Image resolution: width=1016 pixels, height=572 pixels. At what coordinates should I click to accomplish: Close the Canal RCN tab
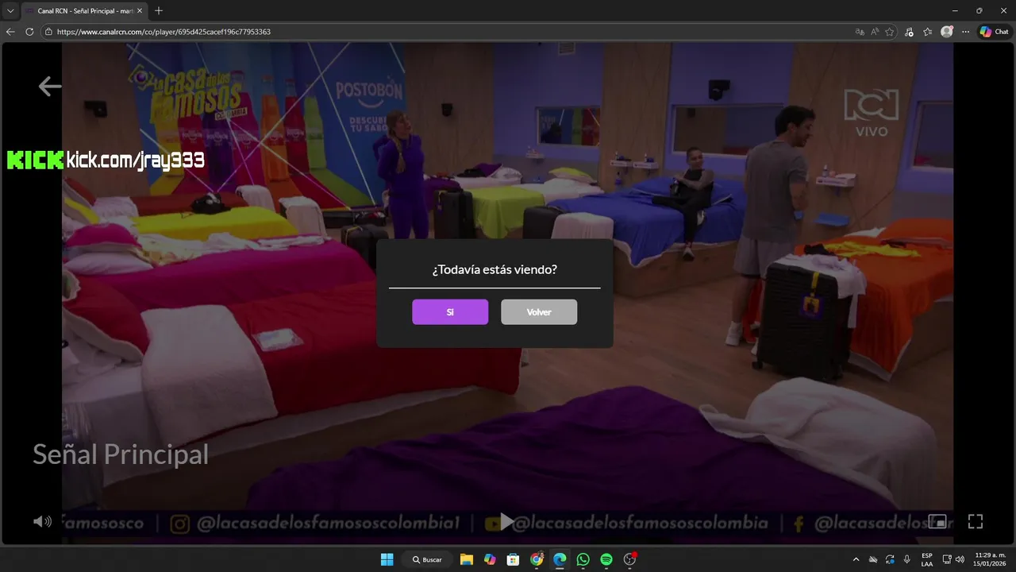click(x=140, y=11)
